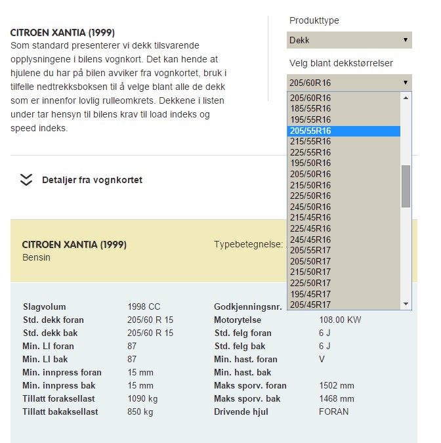The height and width of the screenshot is (443, 441).
Task: Pick tire size 215/50R16
Action: click(x=343, y=185)
